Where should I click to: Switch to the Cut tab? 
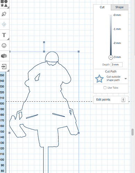click(x=102, y=7)
